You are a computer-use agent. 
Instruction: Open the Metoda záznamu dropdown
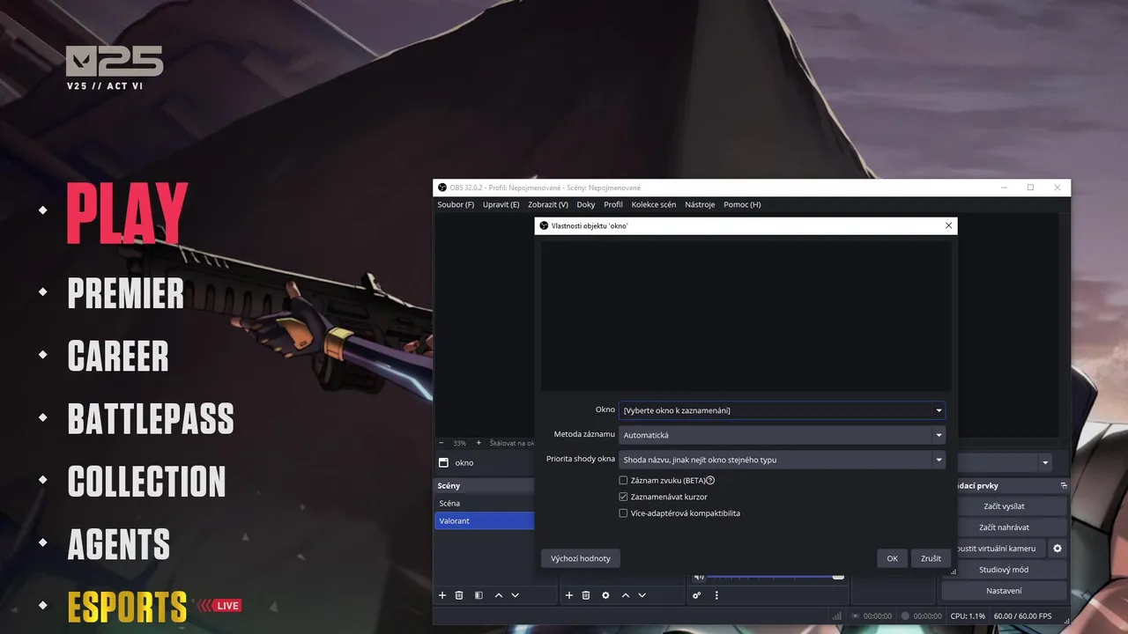pos(782,435)
